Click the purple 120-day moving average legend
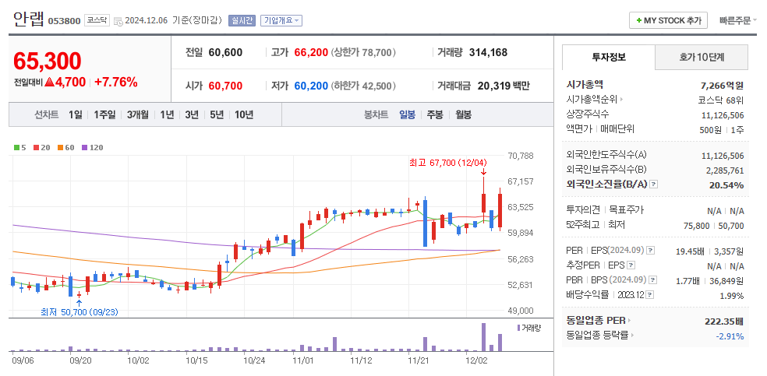The height and width of the screenshot is (376, 767). click(92, 147)
